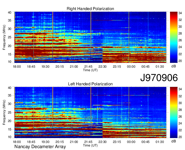Click the "32" value on the lower dB colorbar
The image size is (185, 150).
180,96
